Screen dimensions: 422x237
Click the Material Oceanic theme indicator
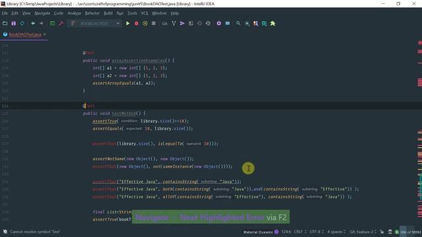(261, 232)
